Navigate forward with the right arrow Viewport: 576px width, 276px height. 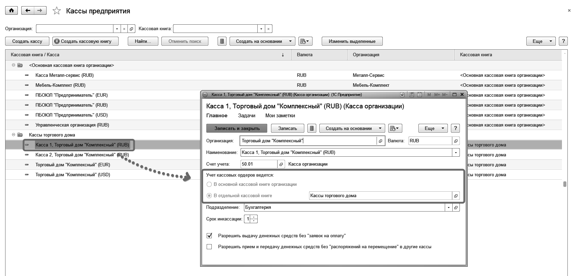tap(40, 11)
